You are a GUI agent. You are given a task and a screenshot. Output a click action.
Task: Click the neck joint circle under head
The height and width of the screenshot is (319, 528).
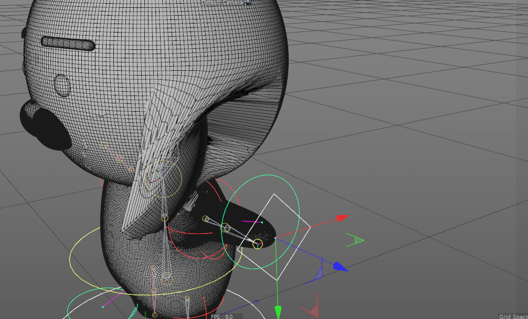(x=165, y=217)
